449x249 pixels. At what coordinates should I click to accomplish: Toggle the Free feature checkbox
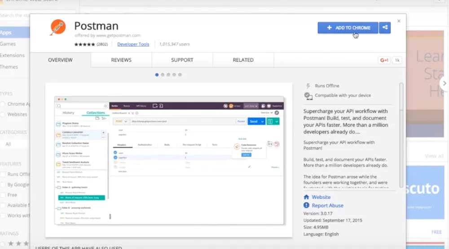click(x=3, y=195)
